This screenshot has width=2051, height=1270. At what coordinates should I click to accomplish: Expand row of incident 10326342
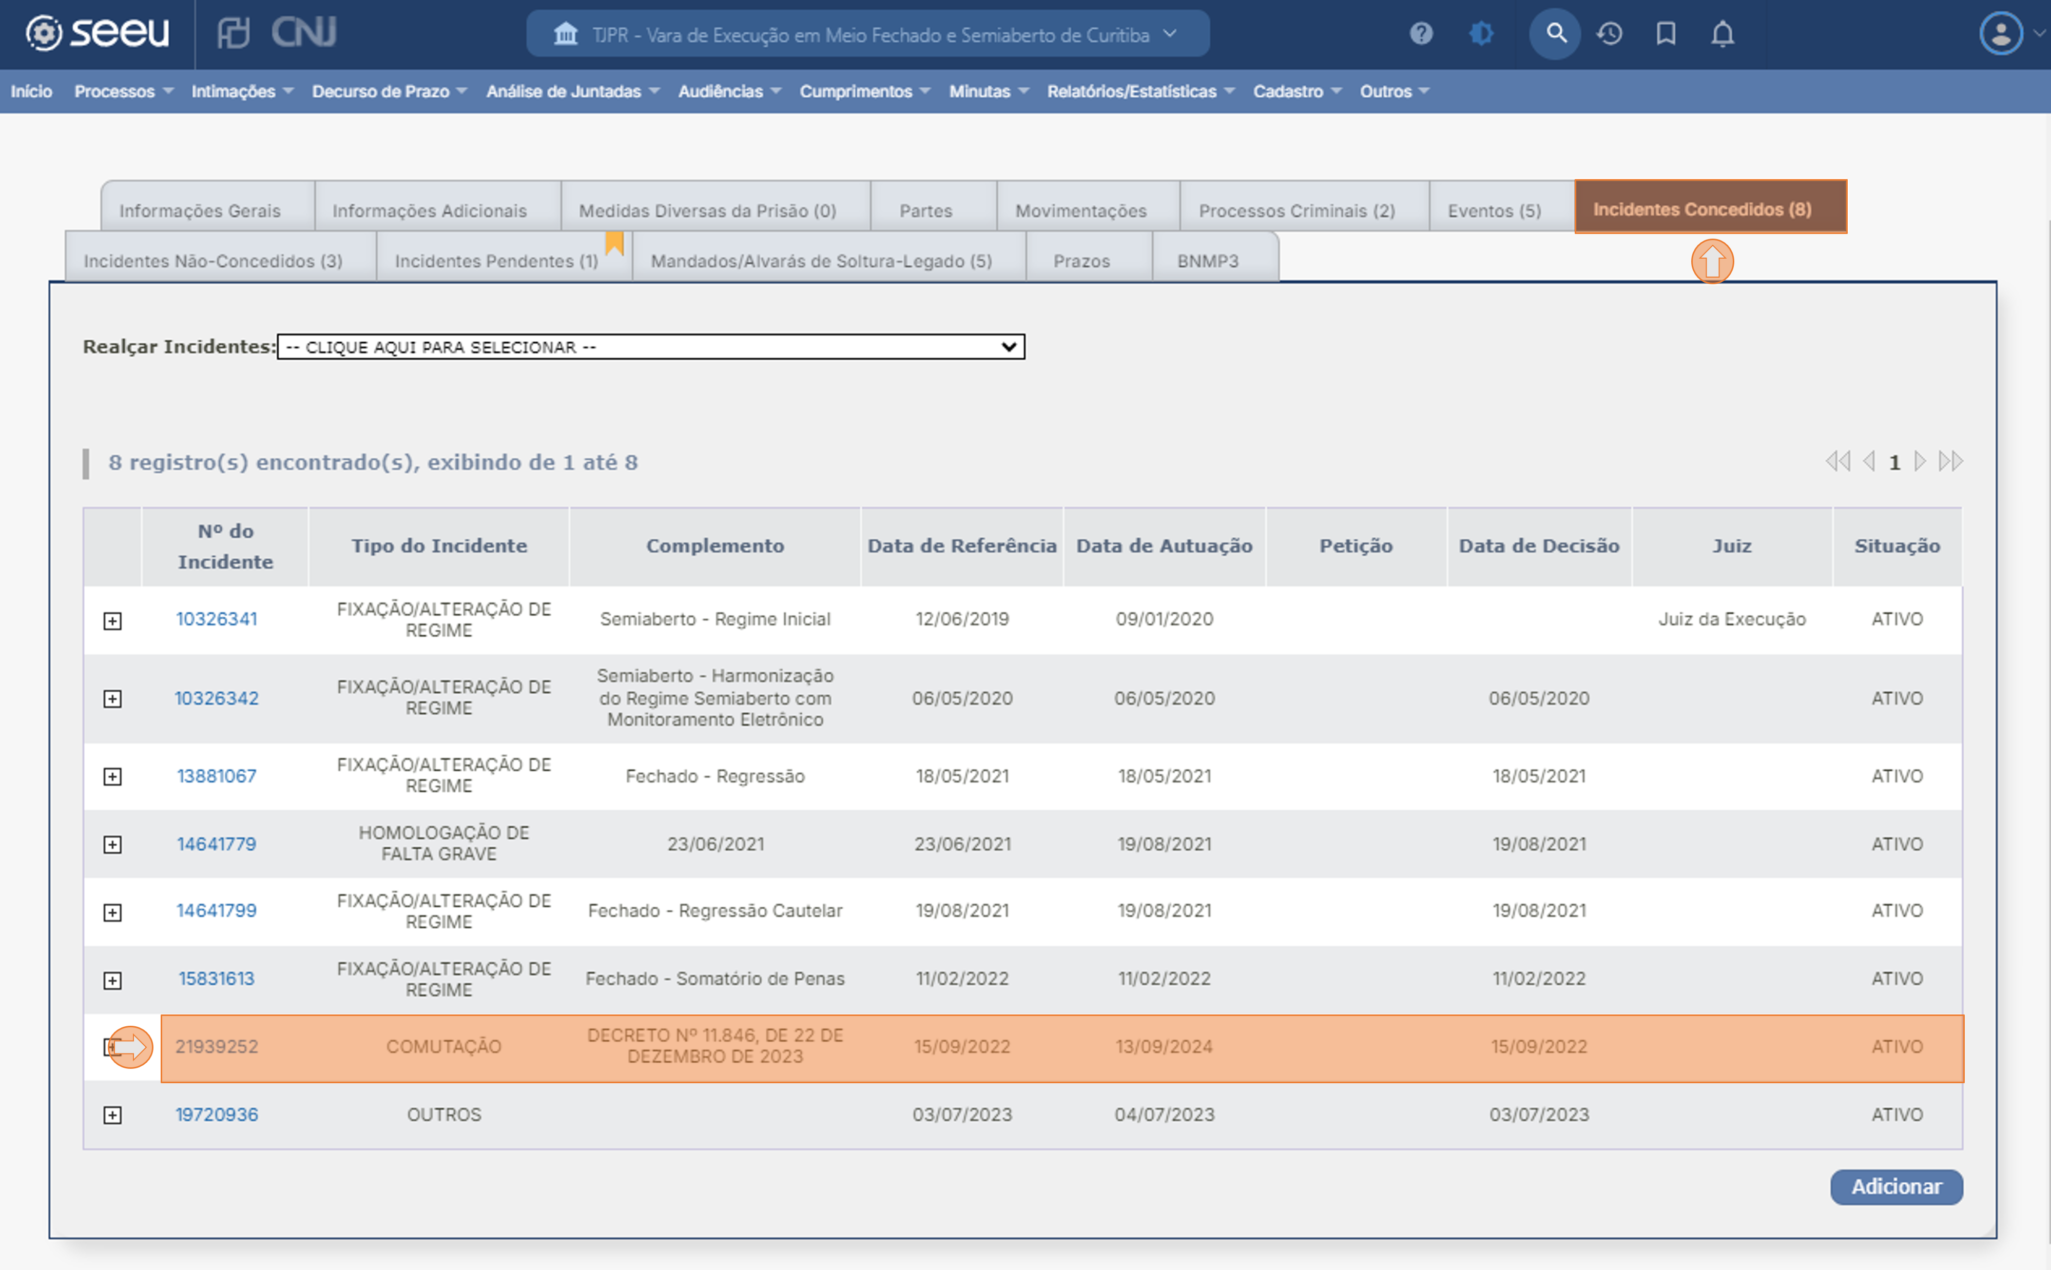tap(112, 699)
